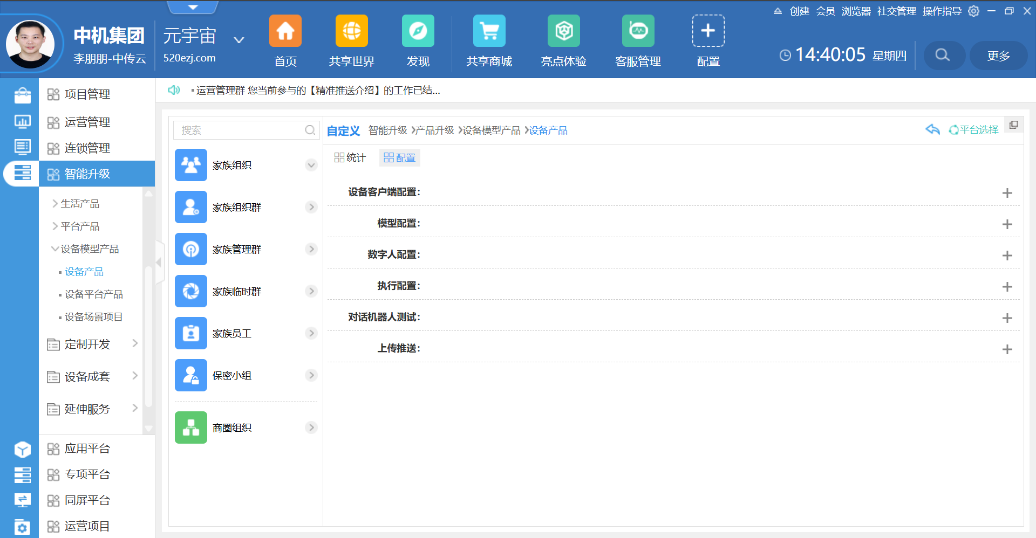This screenshot has height=538, width=1036.
Task: Open the 首页 home icon
Action: click(x=285, y=31)
